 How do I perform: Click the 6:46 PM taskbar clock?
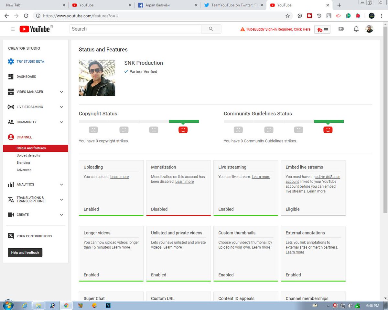[x=372, y=305]
